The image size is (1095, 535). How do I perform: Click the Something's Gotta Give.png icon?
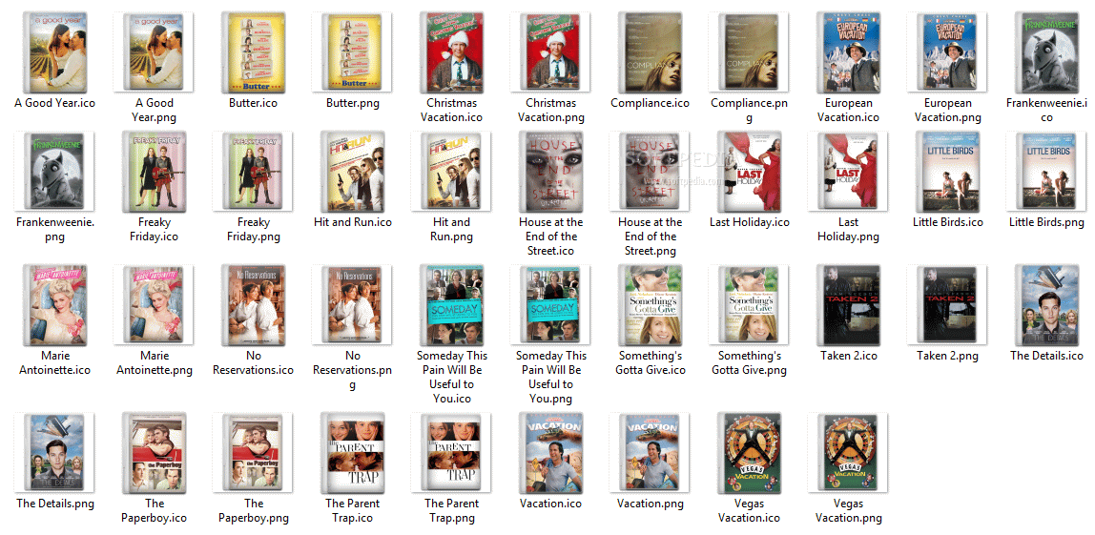coord(749,304)
